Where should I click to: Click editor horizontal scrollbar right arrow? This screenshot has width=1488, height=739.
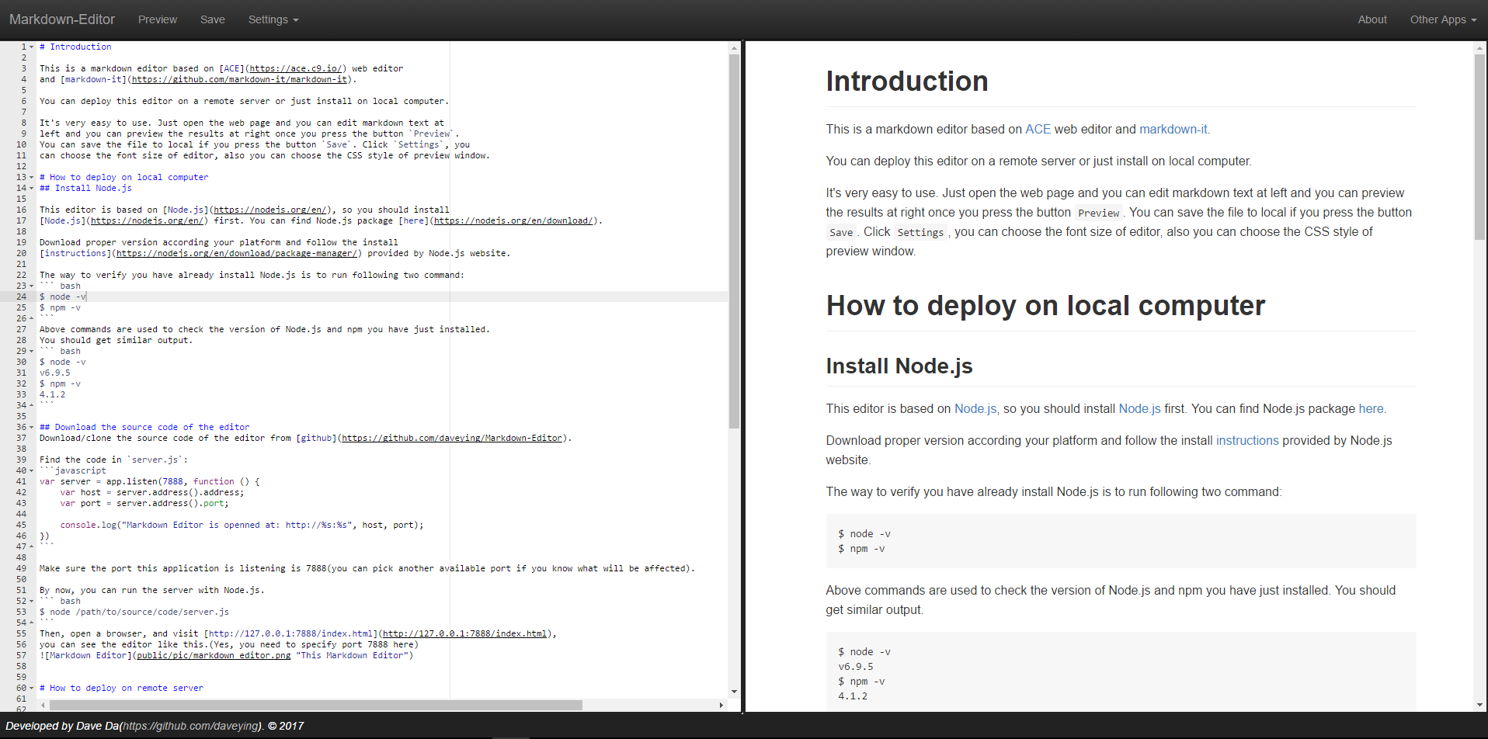point(721,705)
